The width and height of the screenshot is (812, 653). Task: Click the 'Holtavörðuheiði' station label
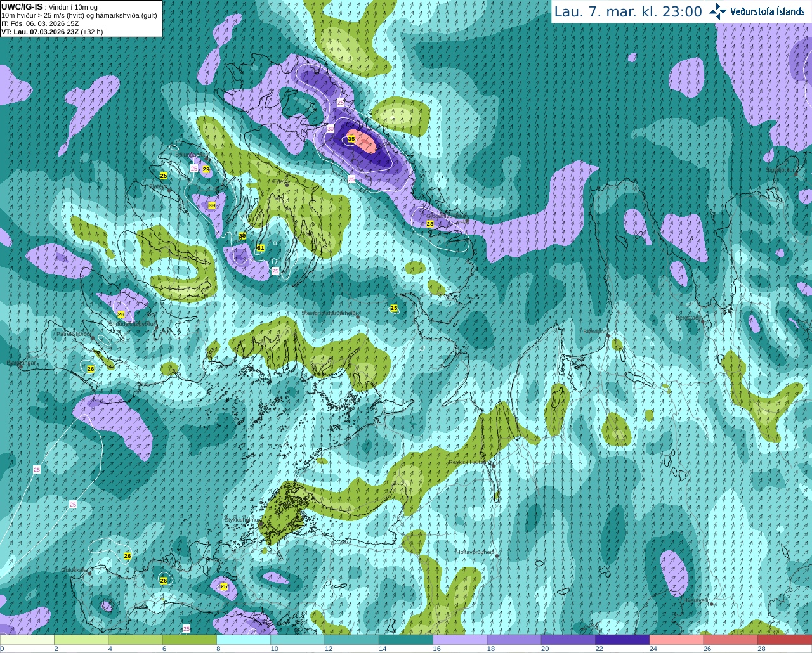click(476, 552)
